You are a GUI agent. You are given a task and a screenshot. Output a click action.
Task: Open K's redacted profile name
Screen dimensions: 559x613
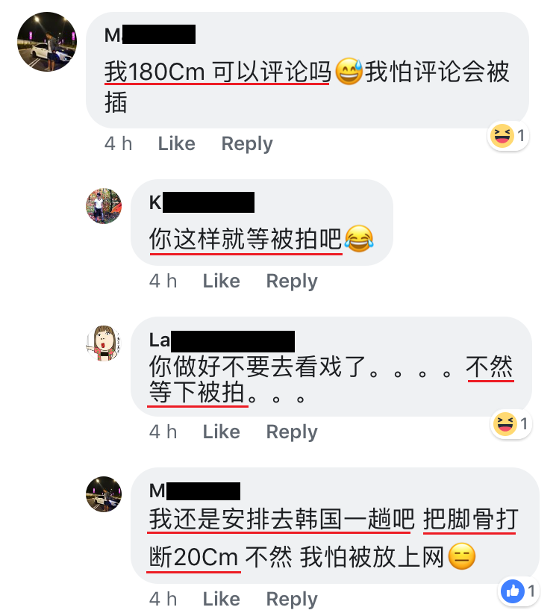click(x=202, y=202)
